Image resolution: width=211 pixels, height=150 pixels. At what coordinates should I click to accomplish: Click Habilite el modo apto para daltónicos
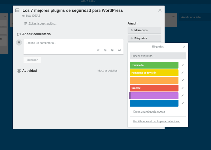tap(156, 121)
